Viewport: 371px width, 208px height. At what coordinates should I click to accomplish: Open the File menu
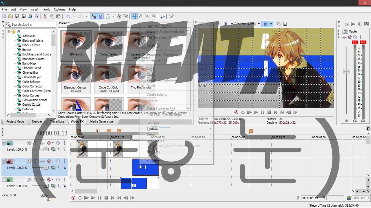point(4,9)
